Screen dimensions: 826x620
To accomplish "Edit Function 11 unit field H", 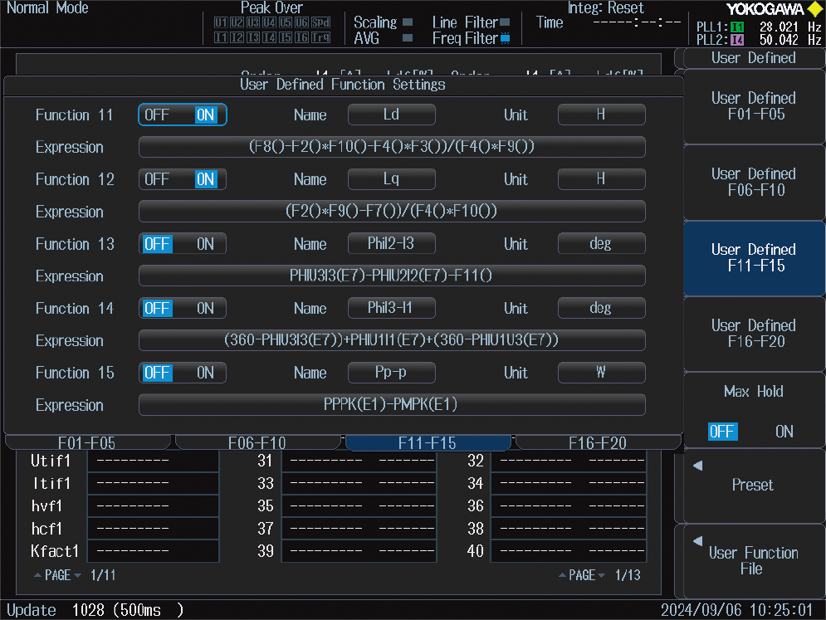I will (601, 115).
